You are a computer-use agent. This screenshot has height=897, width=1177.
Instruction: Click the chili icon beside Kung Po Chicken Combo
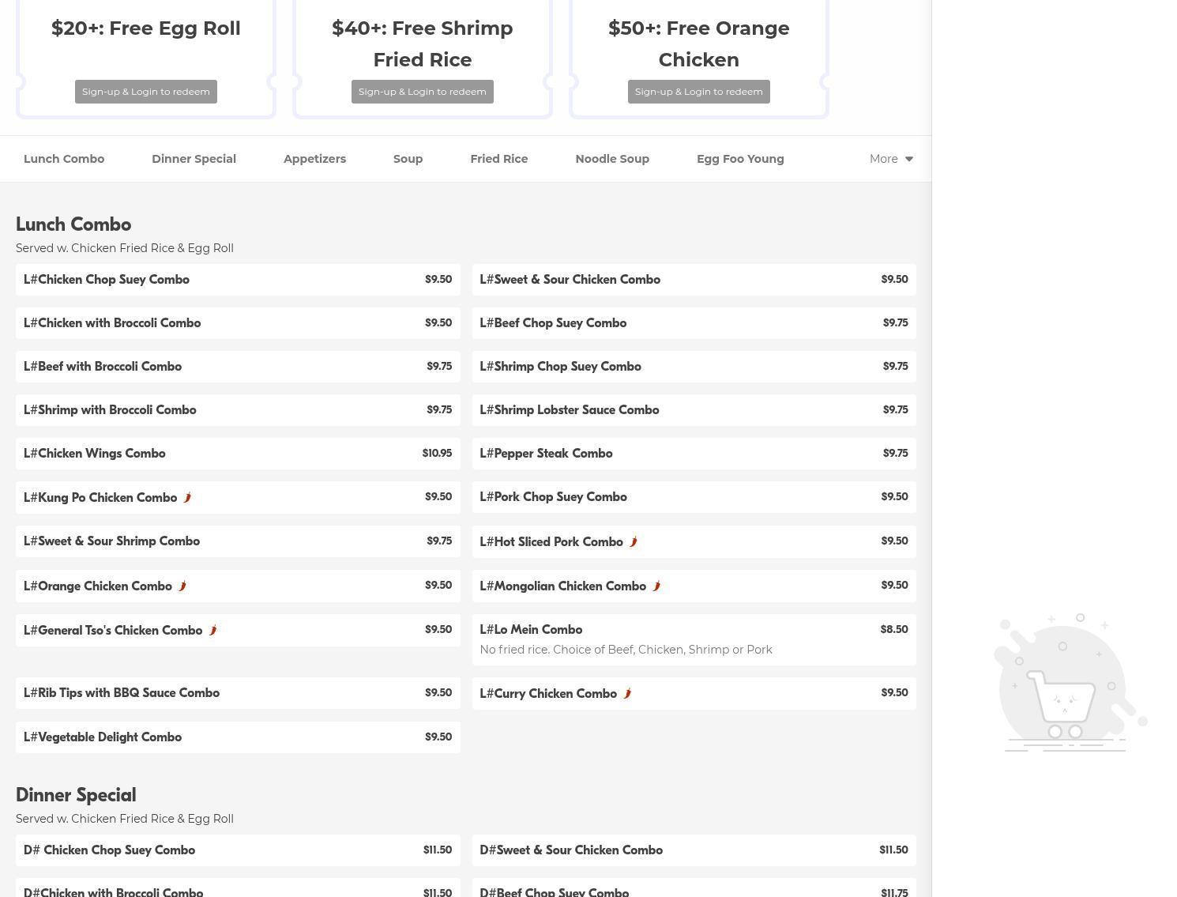(x=187, y=497)
